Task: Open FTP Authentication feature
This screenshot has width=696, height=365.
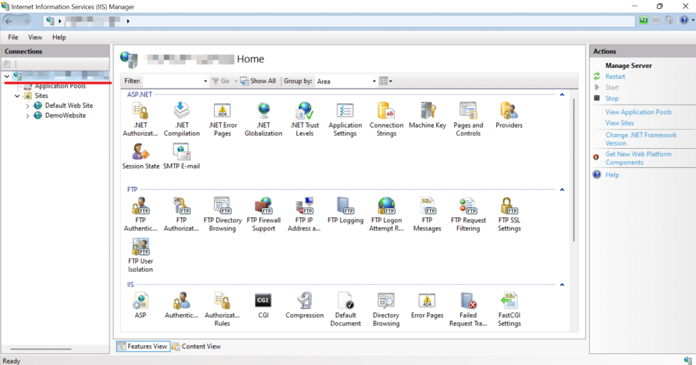Action: point(140,215)
